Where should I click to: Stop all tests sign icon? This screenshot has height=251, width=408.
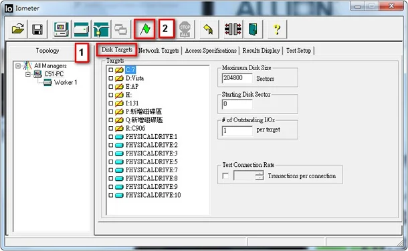tap(185, 29)
